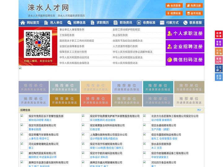Open the 中央空调安装工 job link
Viewport: 223px width, 167px height.
[x=160, y=157]
